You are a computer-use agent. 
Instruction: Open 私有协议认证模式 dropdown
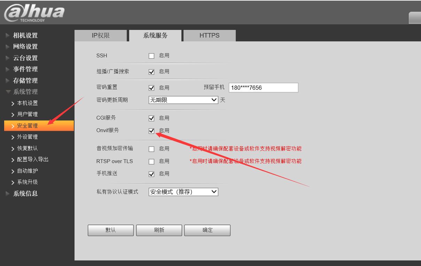[183, 192]
